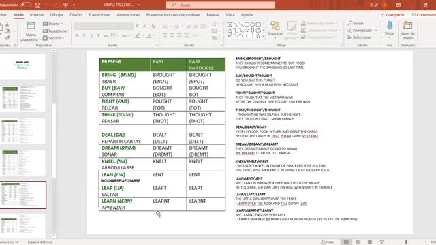Open Customize Quick Access Toolbar dropdown

pos(74,5)
